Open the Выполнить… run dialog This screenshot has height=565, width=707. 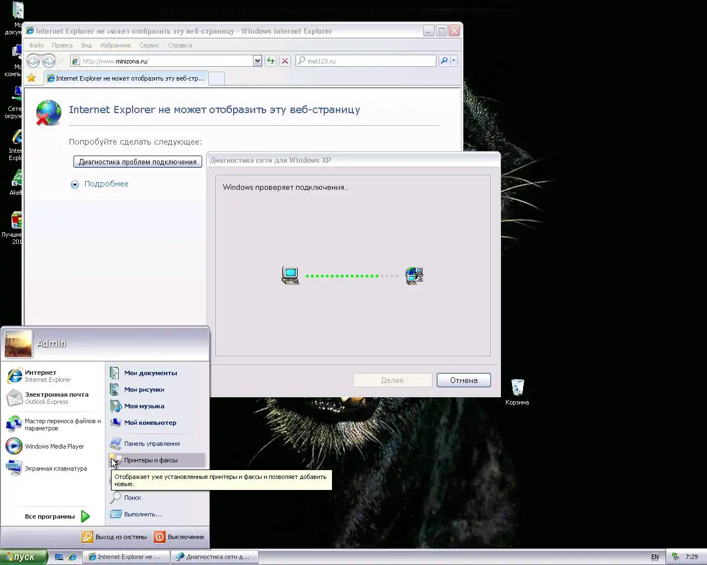[x=157, y=514]
